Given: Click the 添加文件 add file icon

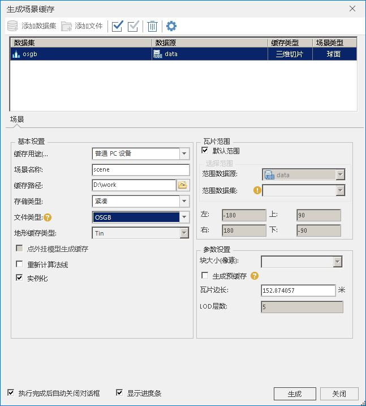Looking at the screenshot, I should tap(67, 26).
